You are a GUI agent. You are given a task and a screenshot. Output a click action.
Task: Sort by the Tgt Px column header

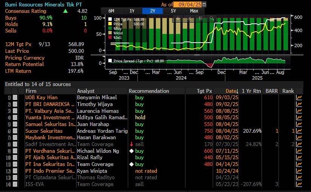(205, 91)
